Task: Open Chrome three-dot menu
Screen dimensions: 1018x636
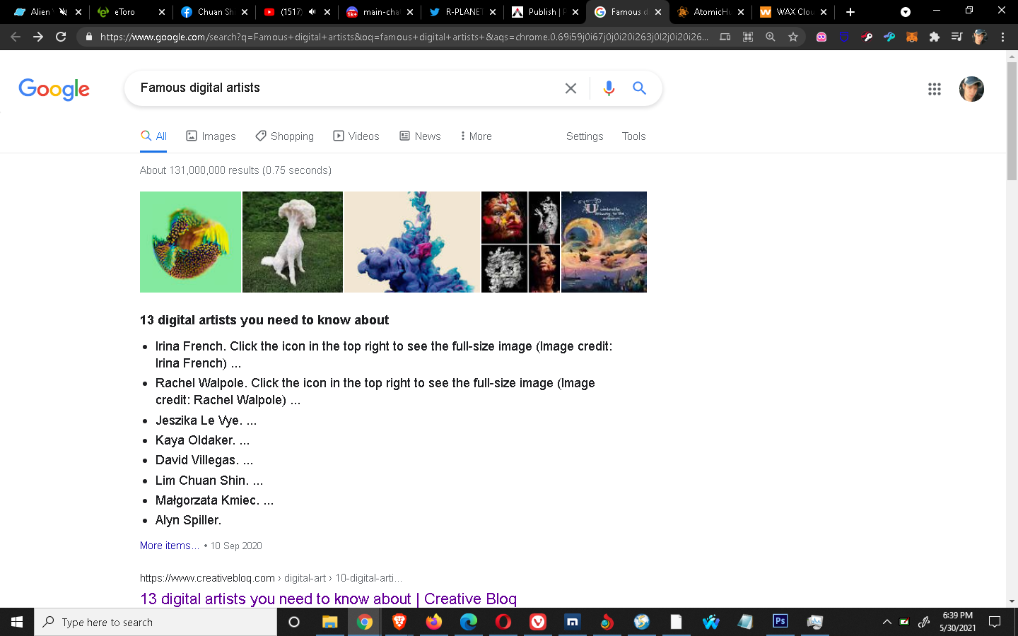Action: [x=1002, y=37]
